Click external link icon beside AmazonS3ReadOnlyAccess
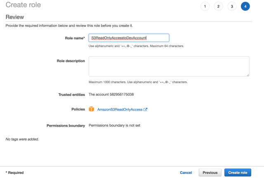Image resolution: width=264 pixels, height=178 pixels. tap(146, 110)
